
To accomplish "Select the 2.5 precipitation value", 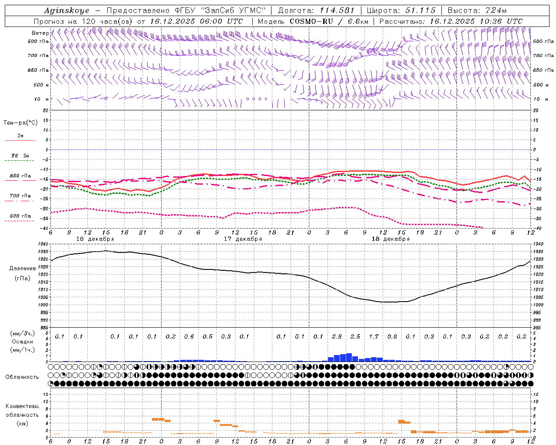I will 355,337.
